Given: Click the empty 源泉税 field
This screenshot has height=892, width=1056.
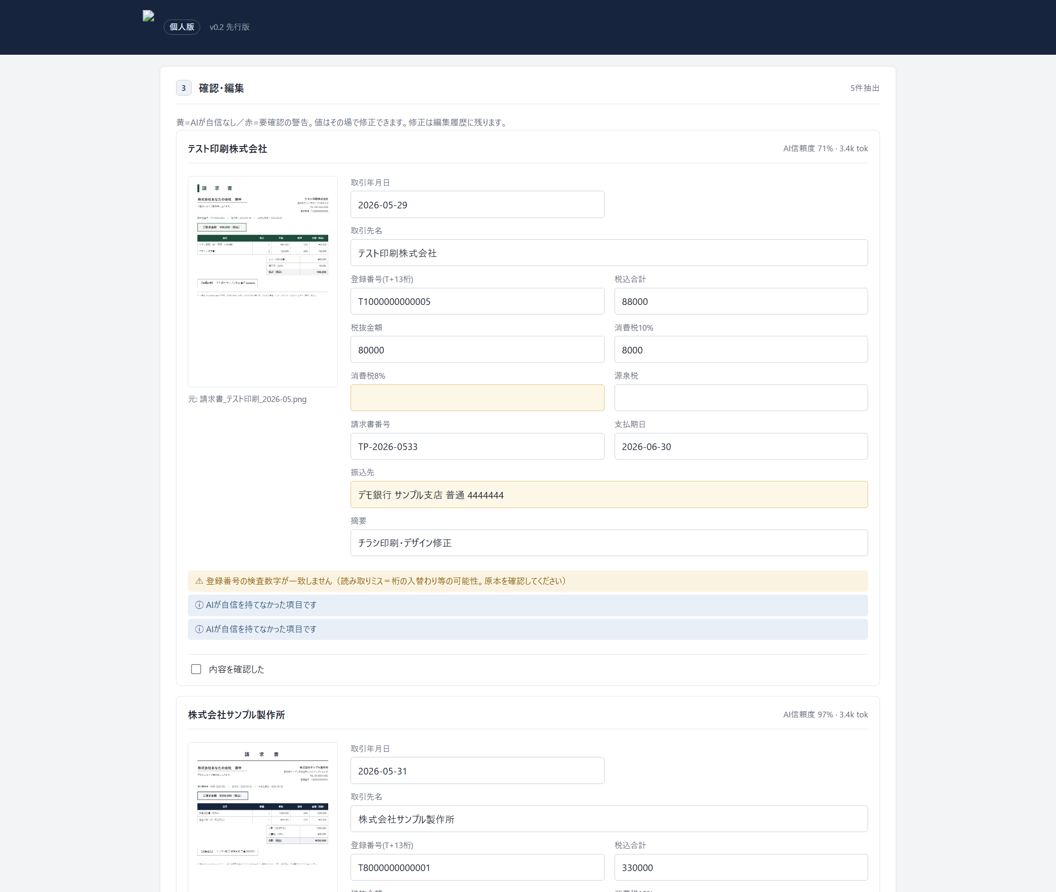Looking at the screenshot, I should 741,398.
